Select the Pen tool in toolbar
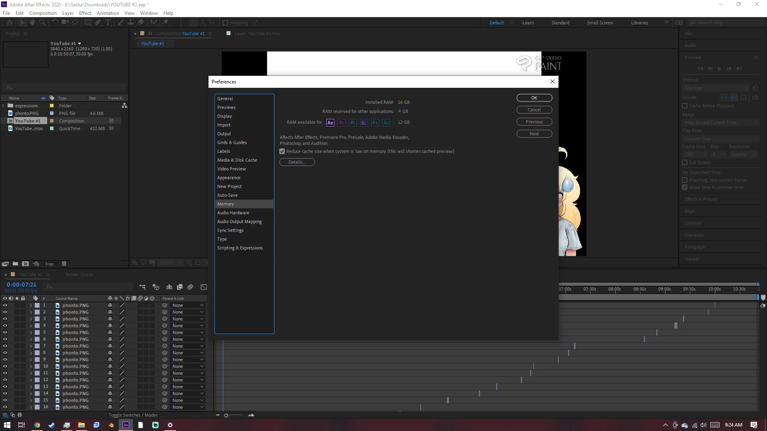Screen dimensions: 767x431 tap(97, 23)
